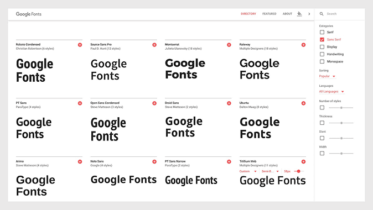Toggle the Thickness filter checkbox
Viewport: 373px width, 210px height.
pyautogui.click(x=322, y=123)
